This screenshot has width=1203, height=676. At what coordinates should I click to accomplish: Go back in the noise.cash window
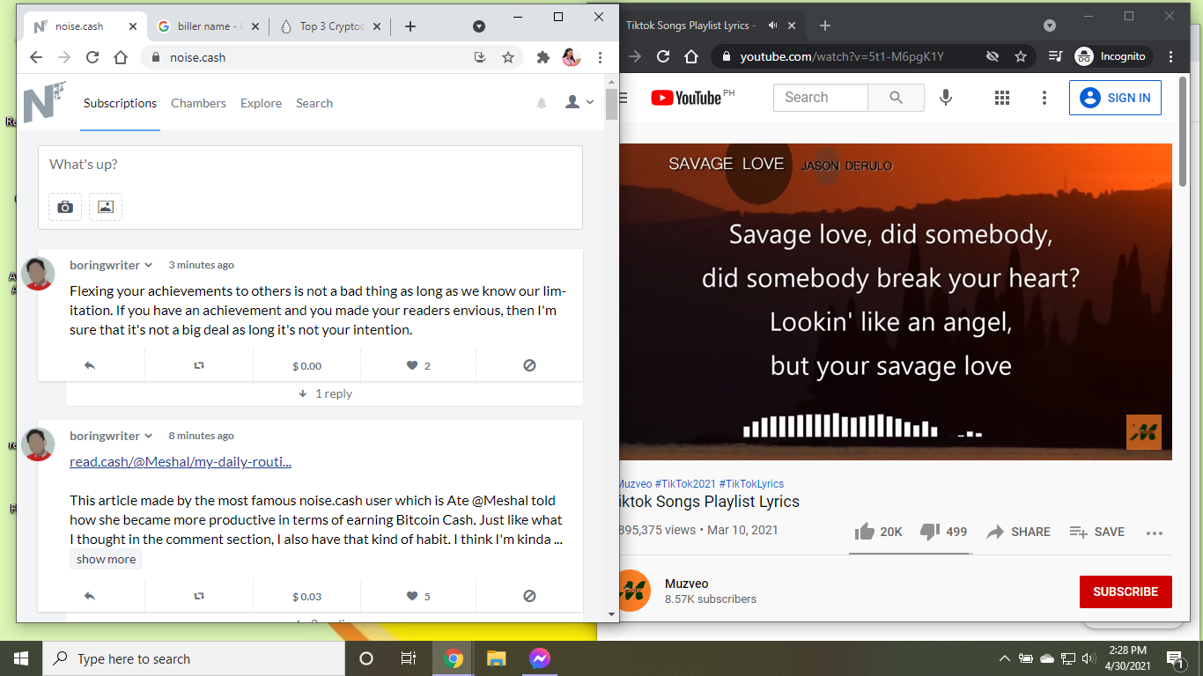(x=36, y=57)
